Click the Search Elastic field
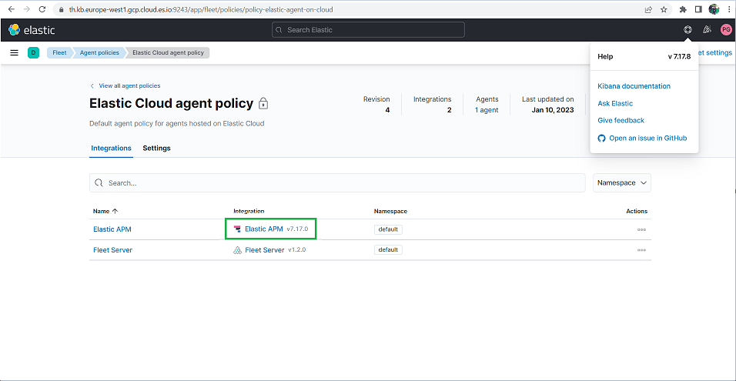736x381 pixels. 368,30
